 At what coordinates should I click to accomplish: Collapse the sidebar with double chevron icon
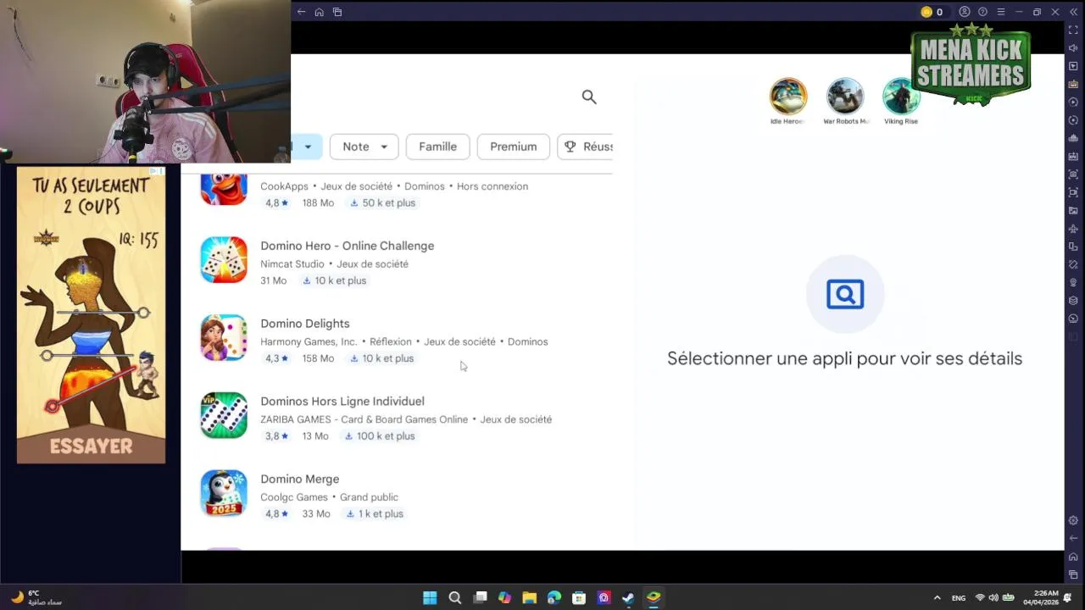click(1073, 12)
